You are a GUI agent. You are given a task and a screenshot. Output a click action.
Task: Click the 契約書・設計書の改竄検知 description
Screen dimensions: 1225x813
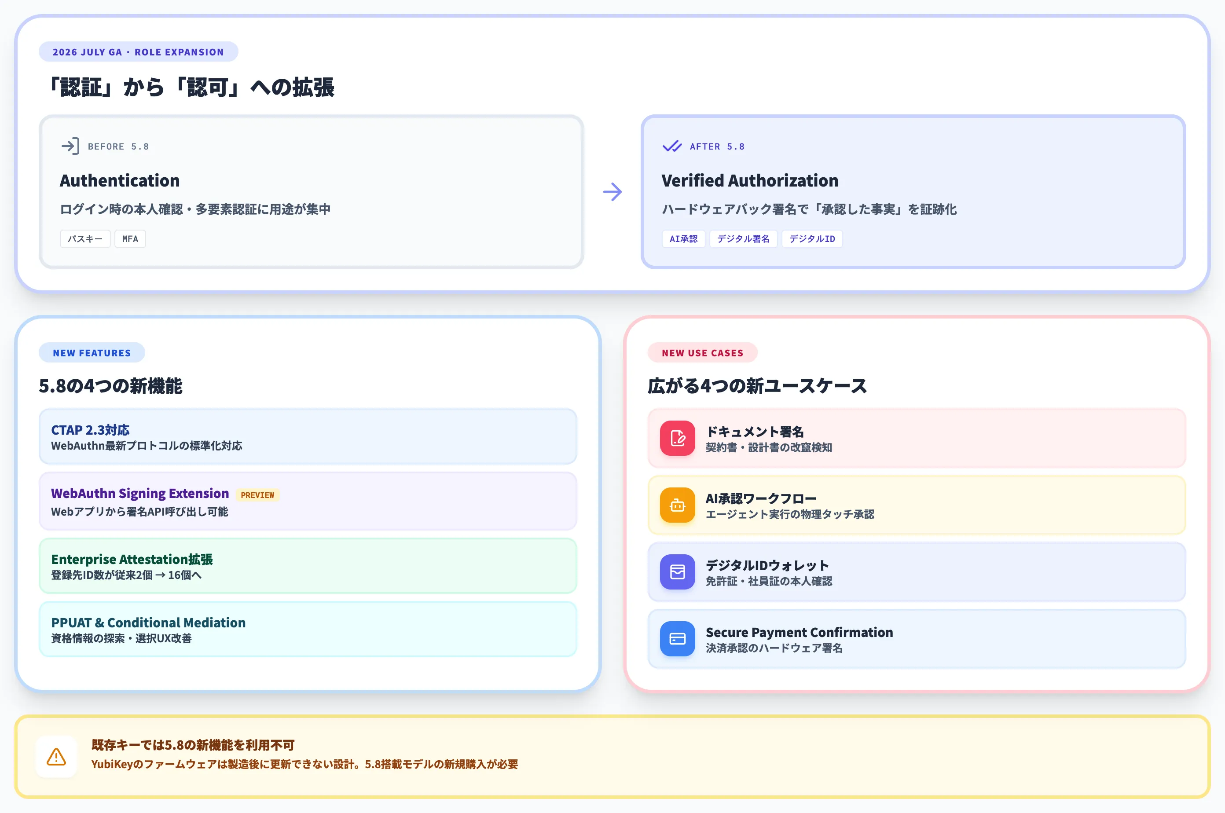click(769, 447)
